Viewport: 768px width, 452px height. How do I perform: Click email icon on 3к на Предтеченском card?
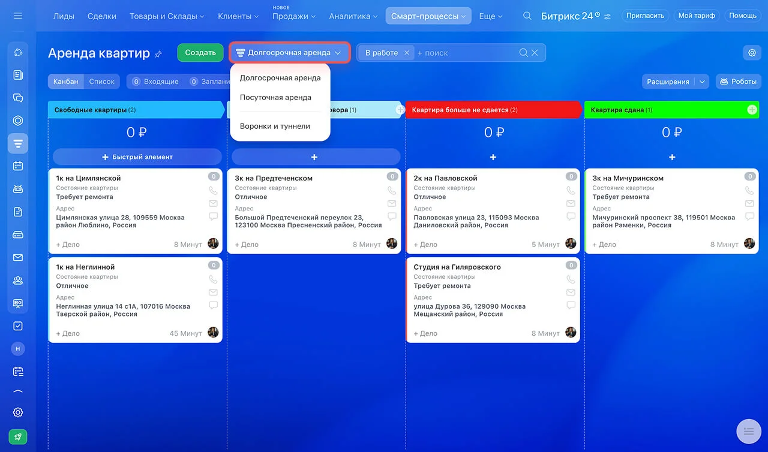pyautogui.click(x=392, y=204)
